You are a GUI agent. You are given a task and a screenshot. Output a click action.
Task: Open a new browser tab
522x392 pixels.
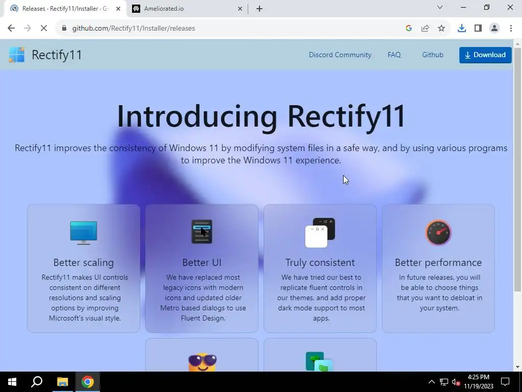[x=259, y=9]
